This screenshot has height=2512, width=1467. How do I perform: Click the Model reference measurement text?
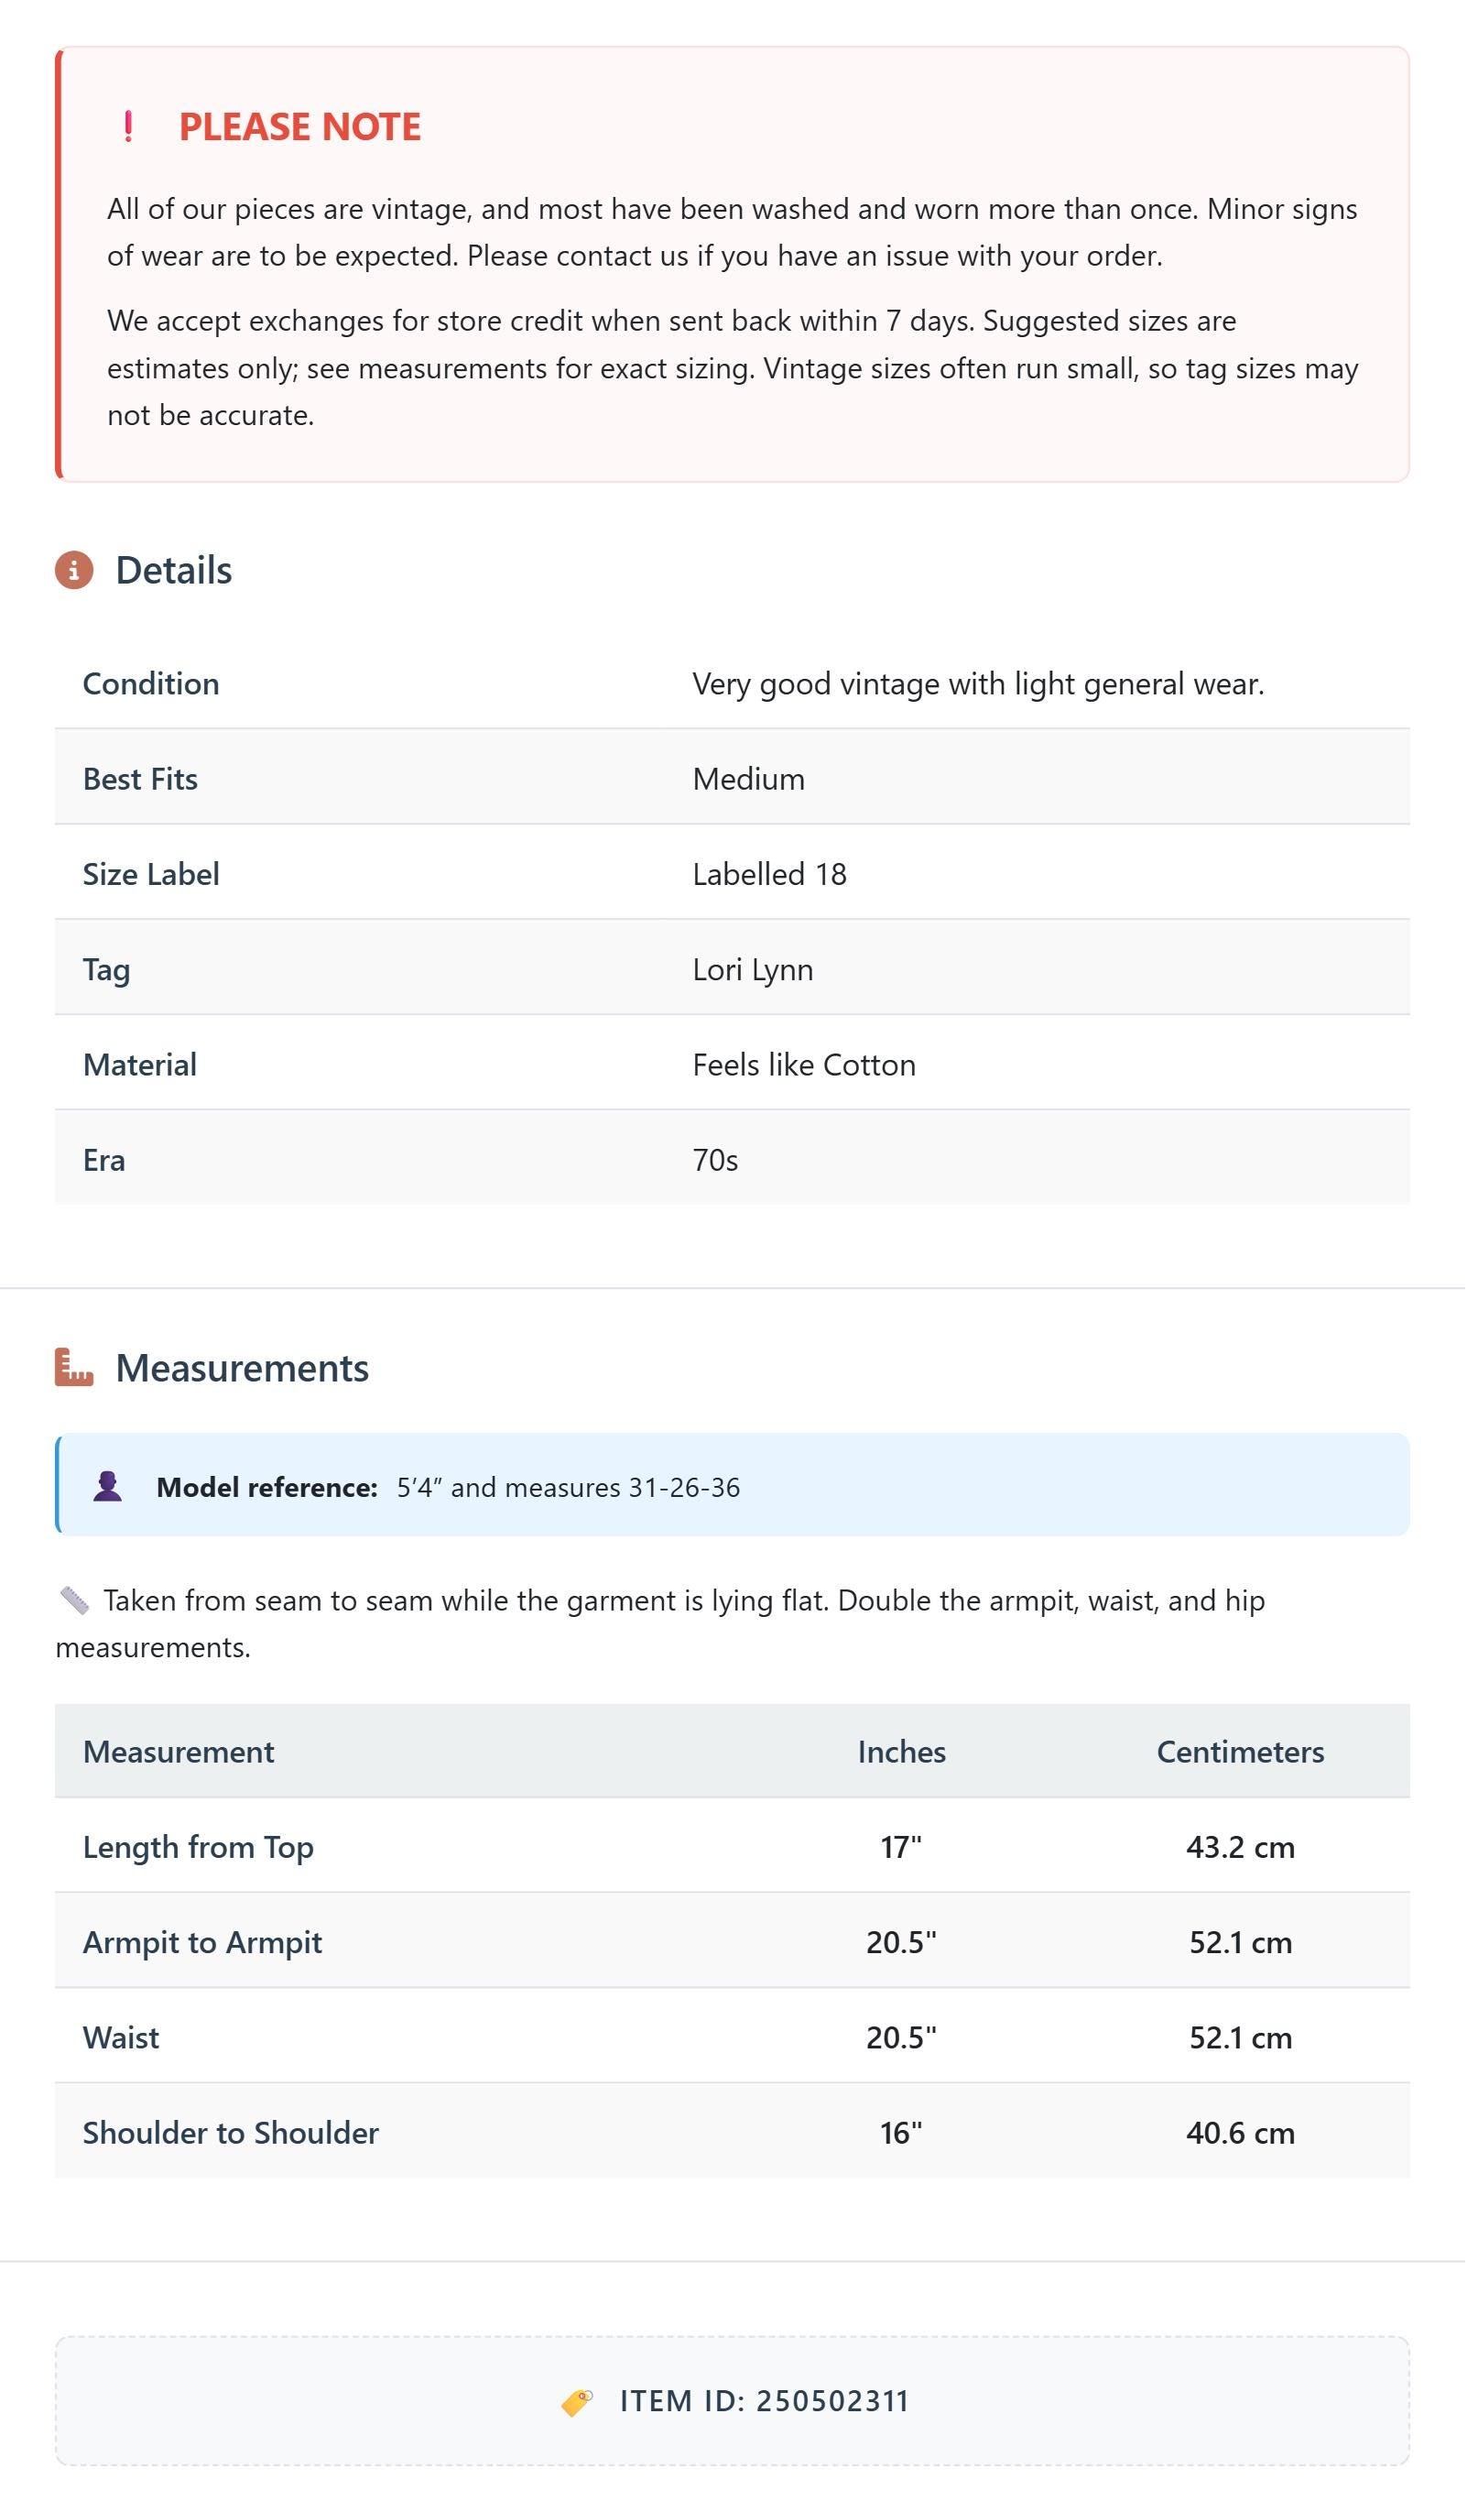point(569,1489)
